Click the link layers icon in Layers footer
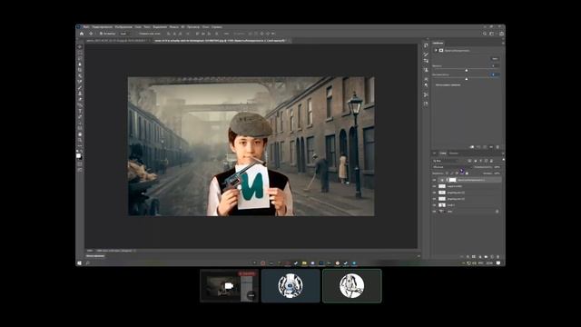The height and width of the screenshot is (327, 581). pyautogui.click(x=461, y=256)
